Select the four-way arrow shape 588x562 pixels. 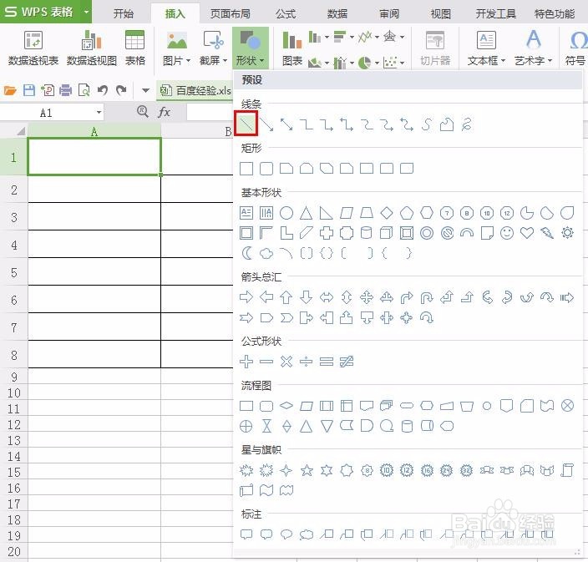tap(367, 297)
